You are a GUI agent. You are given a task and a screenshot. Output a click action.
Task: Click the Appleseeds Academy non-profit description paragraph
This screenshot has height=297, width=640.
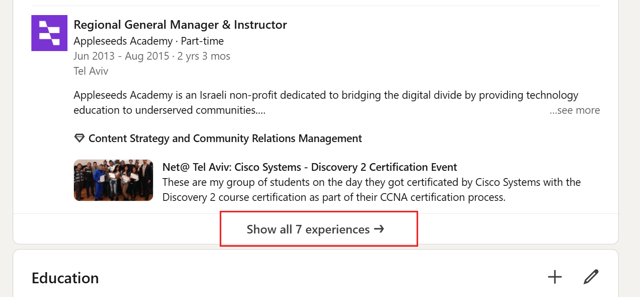(x=326, y=103)
